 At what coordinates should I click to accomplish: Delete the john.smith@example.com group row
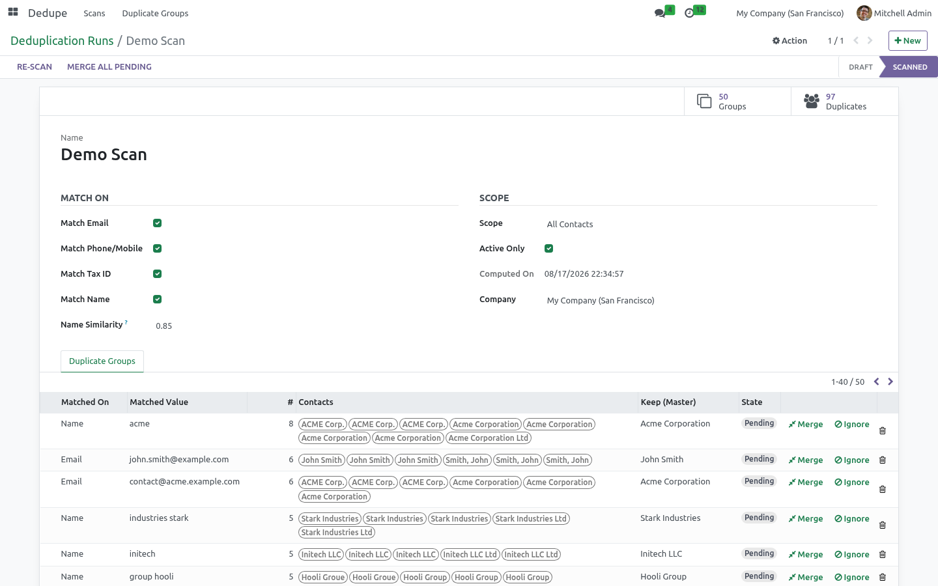tap(883, 460)
